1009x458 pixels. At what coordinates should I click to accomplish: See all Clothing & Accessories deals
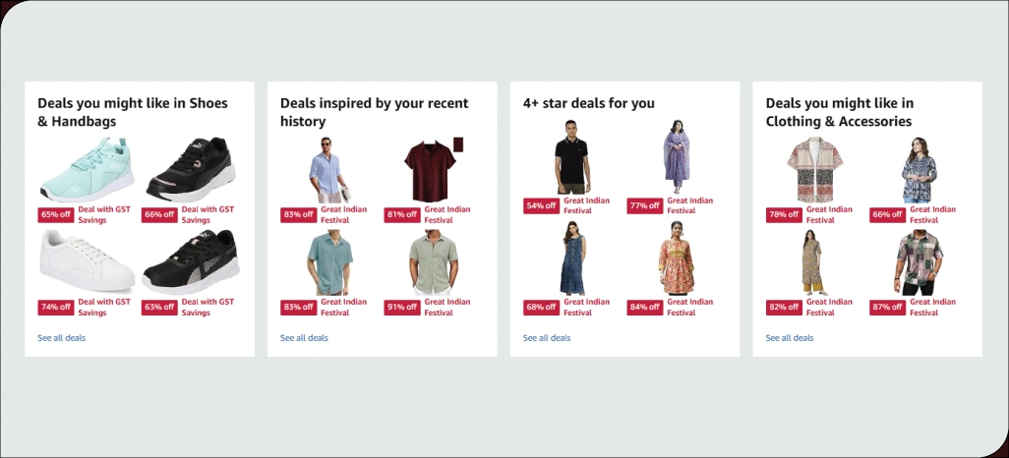tap(789, 338)
